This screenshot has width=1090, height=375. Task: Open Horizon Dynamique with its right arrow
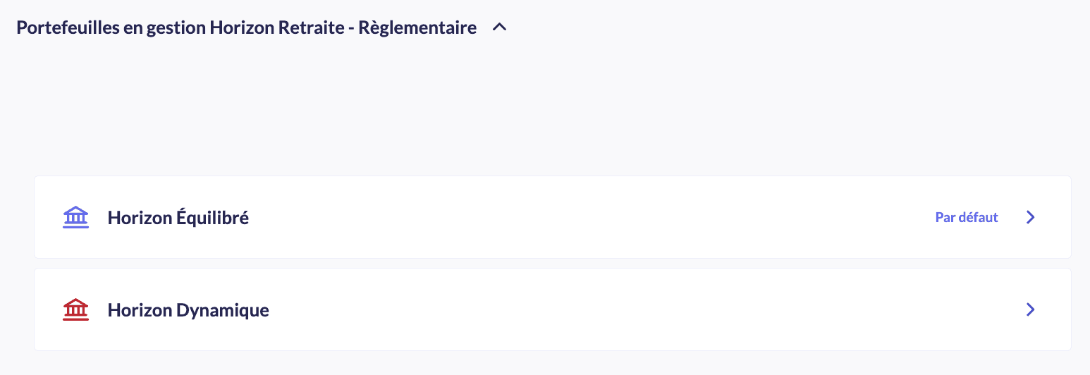[x=1031, y=309]
